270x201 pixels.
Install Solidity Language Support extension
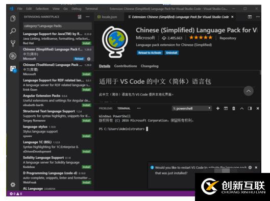pyautogui.click(x=86, y=167)
